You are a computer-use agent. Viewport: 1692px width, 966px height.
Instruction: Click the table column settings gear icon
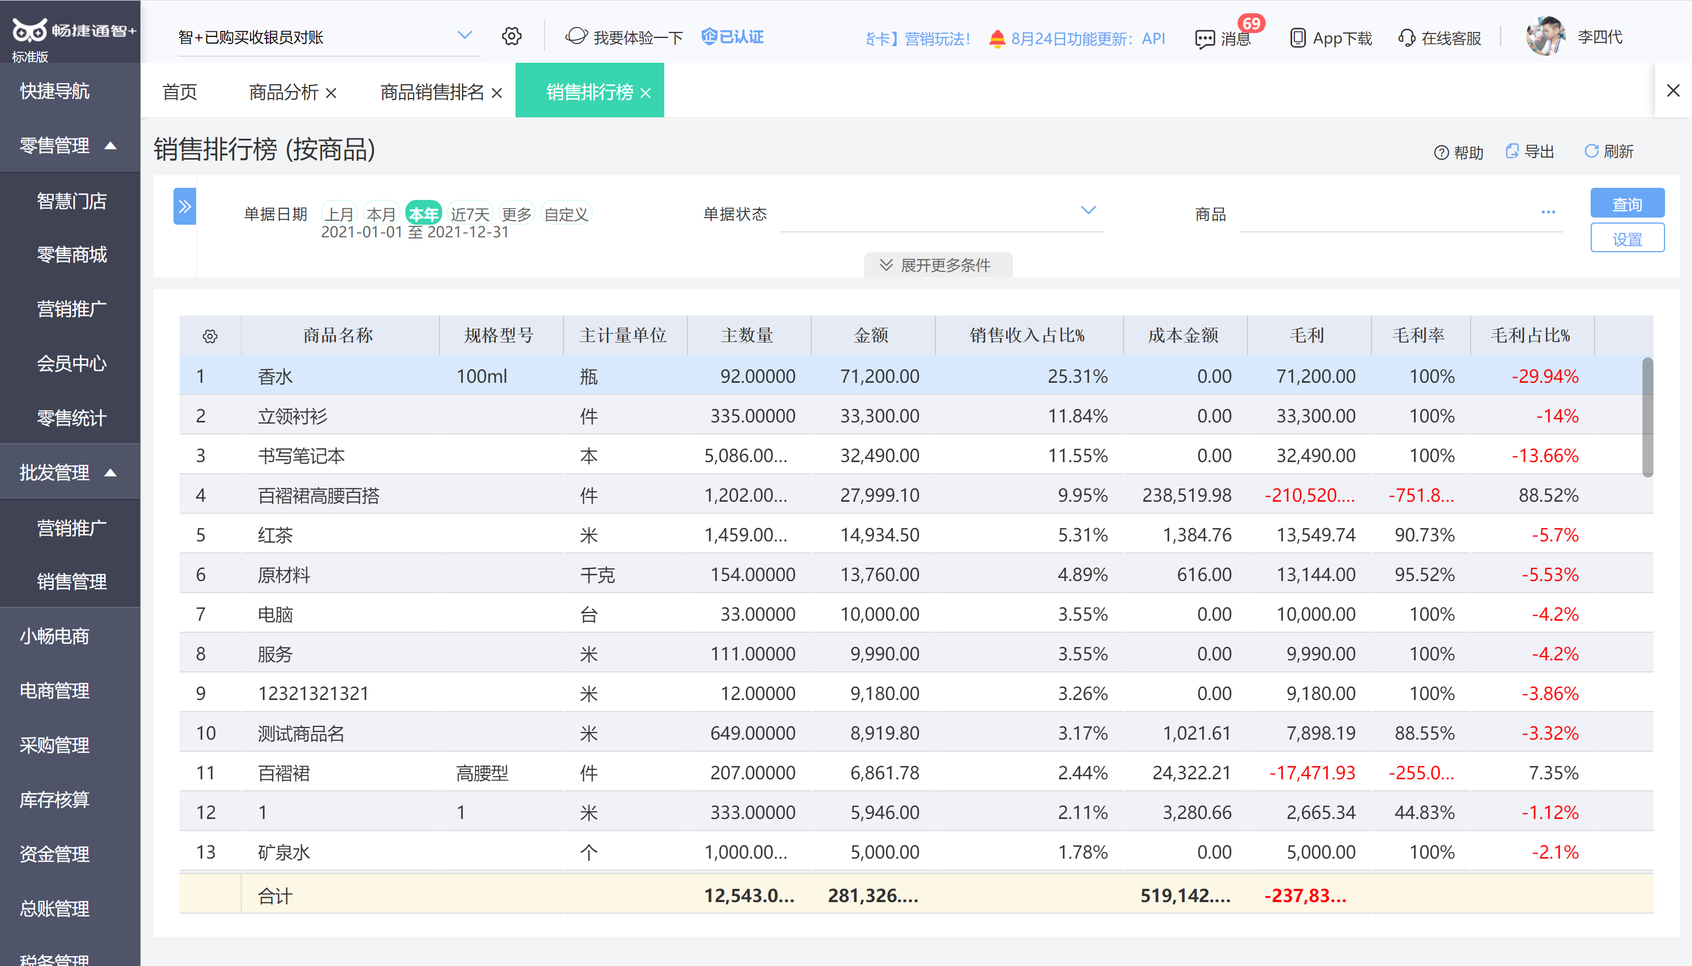tap(210, 337)
